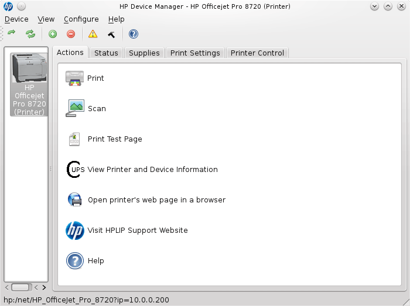Click the Print action printer icon
The width and height of the screenshot is (410, 306).
[74, 78]
